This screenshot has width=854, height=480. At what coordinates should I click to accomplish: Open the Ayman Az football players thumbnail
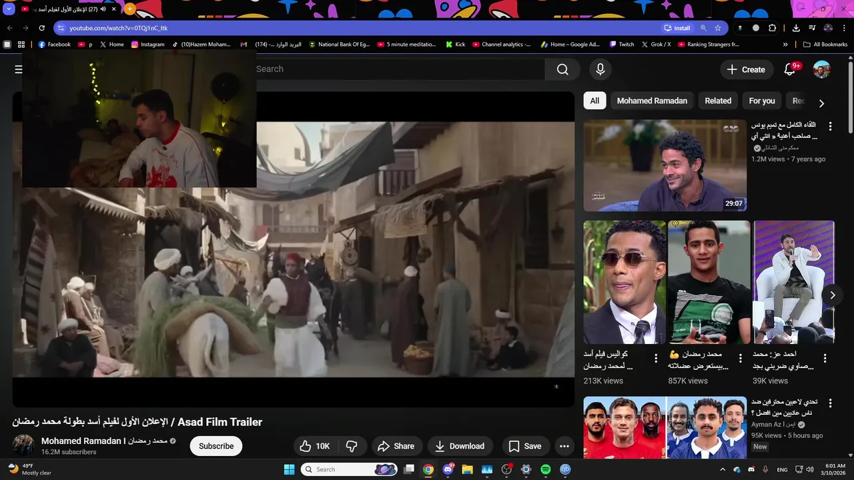[665, 428]
